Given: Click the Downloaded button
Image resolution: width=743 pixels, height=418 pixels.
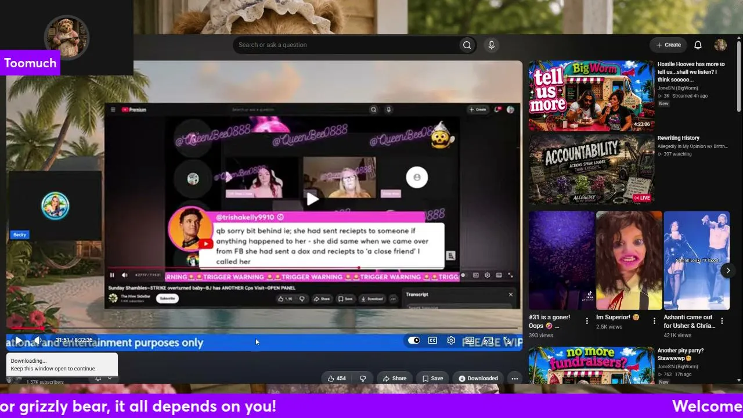Looking at the screenshot, I should (478, 379).
